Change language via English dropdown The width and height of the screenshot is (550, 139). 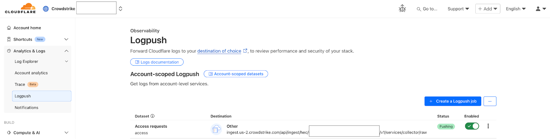coord(516,9)
